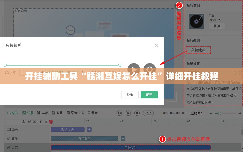Viewport: 243px width, 152px height.
Task: Select the 录音 track row label
Action: (13, 148)
